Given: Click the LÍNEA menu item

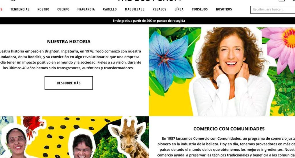Looking at the screenshot, I should tap(179, 9).
